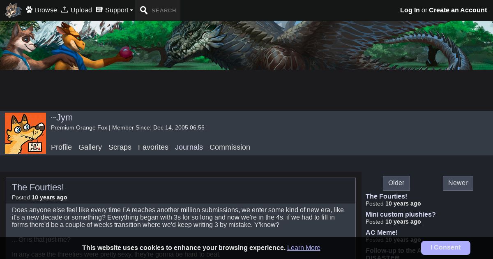
Task: Switch to the Scraps tab
Action: (120, 147)
